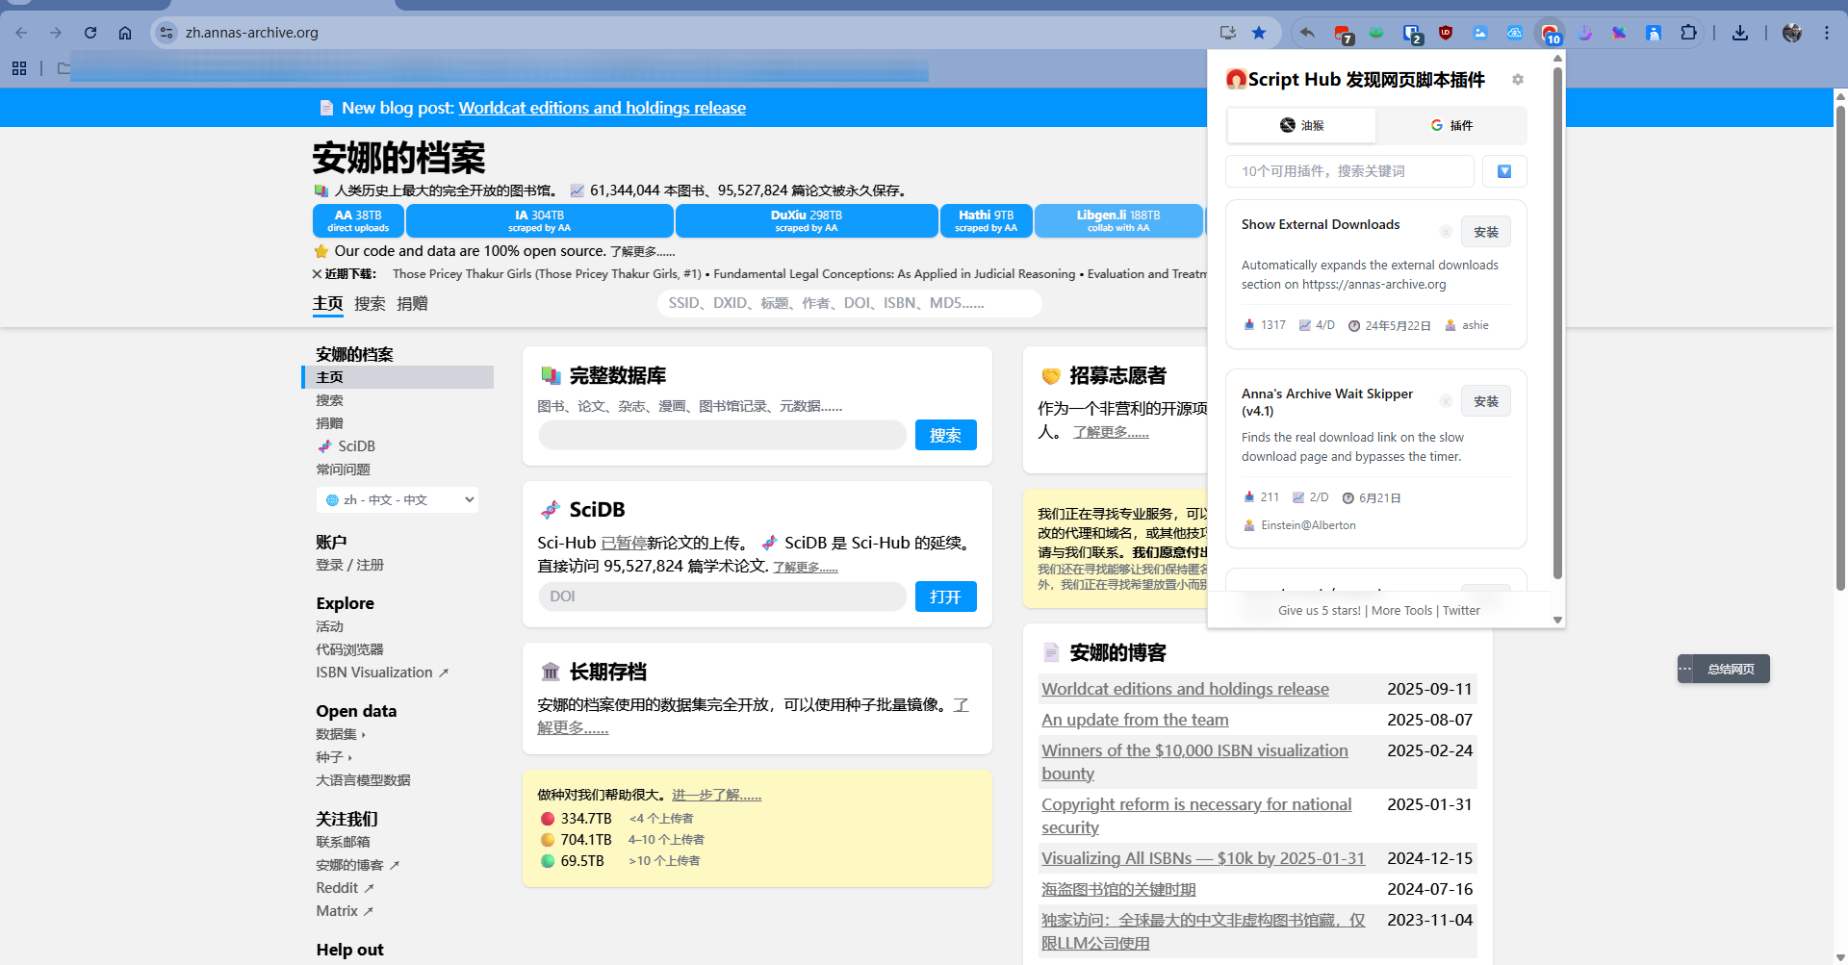The width and height of the screenshot is (1848, 965).
Task: Click the uBlock Origin extension icon
Action: [1446, 33]
